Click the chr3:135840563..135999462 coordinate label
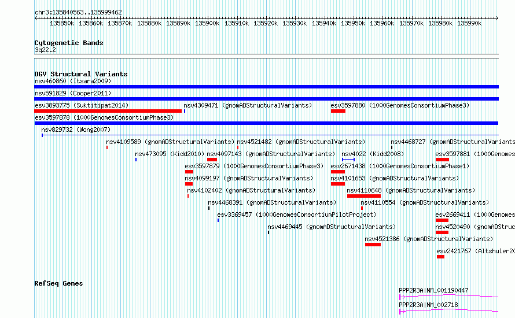Image resolution: width=515 pixels, height=318 pixels. pyautogui.click(x=78, y=12)
